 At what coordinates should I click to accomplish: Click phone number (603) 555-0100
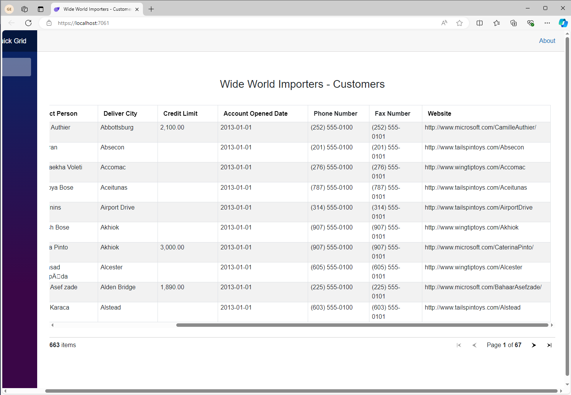pos(331,307)
